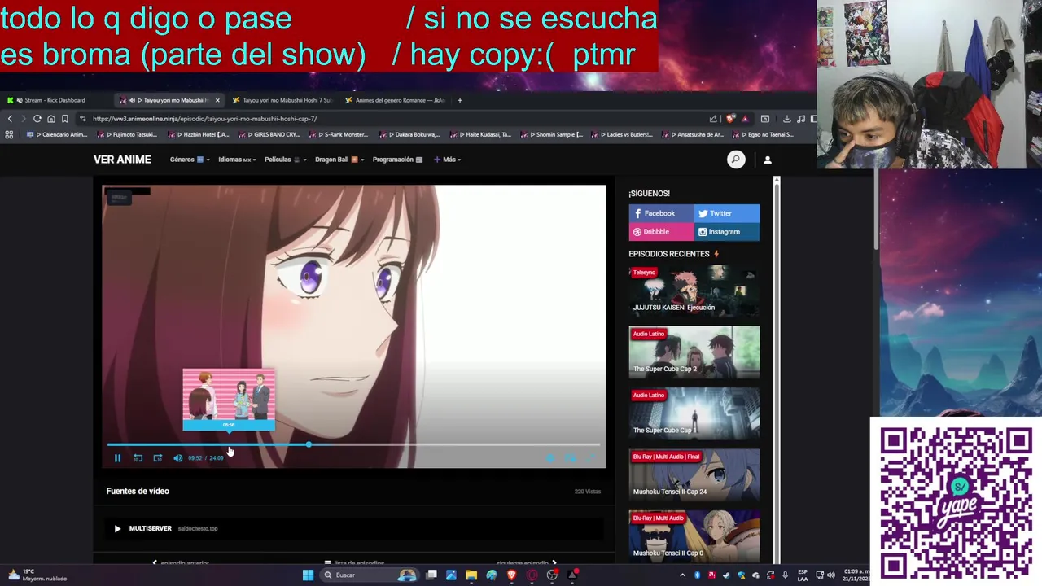
Task: Open The Super Cube Cap 2 thumbnail
Action: [694, 352]
